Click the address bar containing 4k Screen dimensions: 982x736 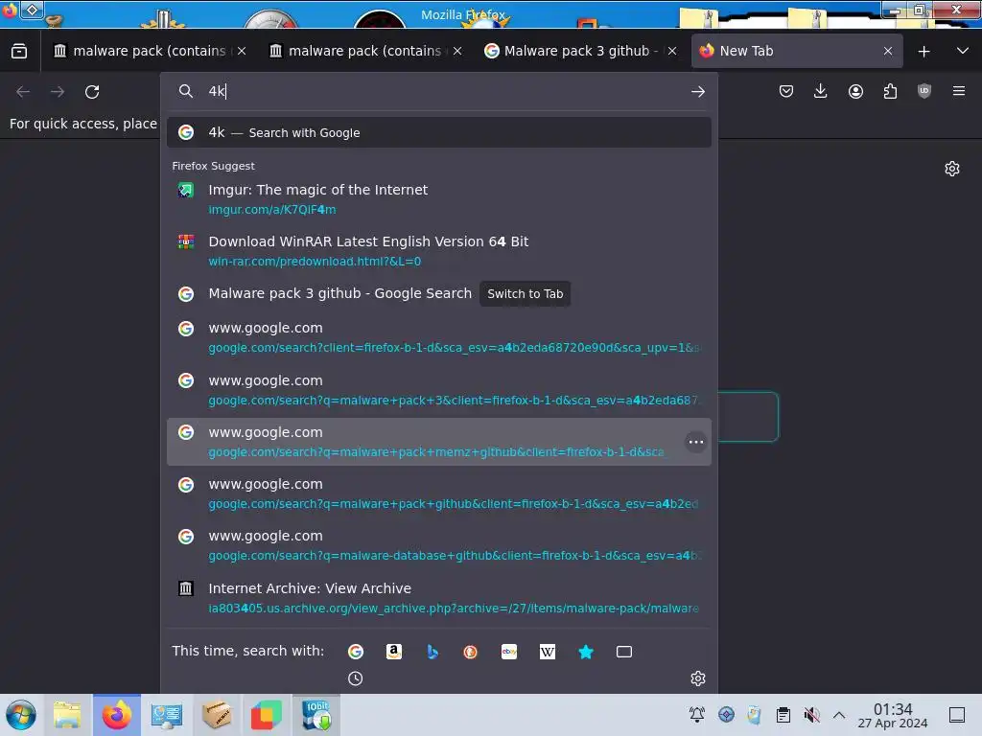pyautogui.click(x=438, y=91)
